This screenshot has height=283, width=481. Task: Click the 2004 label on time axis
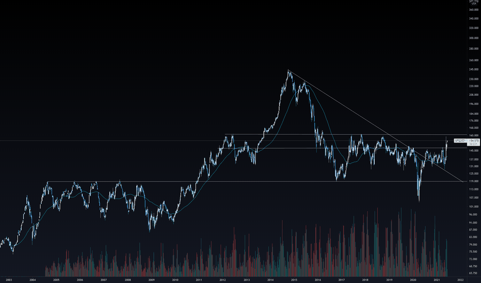tap(33, 280)
